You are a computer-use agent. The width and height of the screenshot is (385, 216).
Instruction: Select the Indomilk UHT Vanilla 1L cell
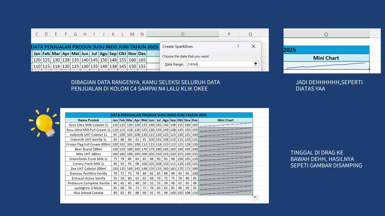click(x=88, y=140)
